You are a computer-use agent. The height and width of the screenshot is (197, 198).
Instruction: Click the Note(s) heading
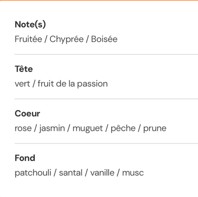pos(30,25)
